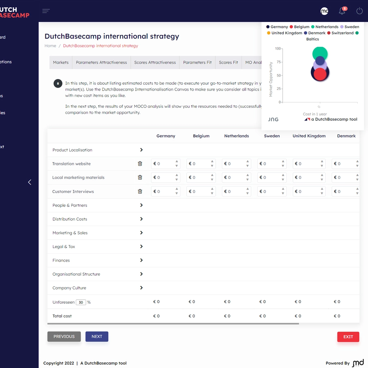
Task: Click the Customer Interviews Netherlands cost field
Action: pos(236,192)
